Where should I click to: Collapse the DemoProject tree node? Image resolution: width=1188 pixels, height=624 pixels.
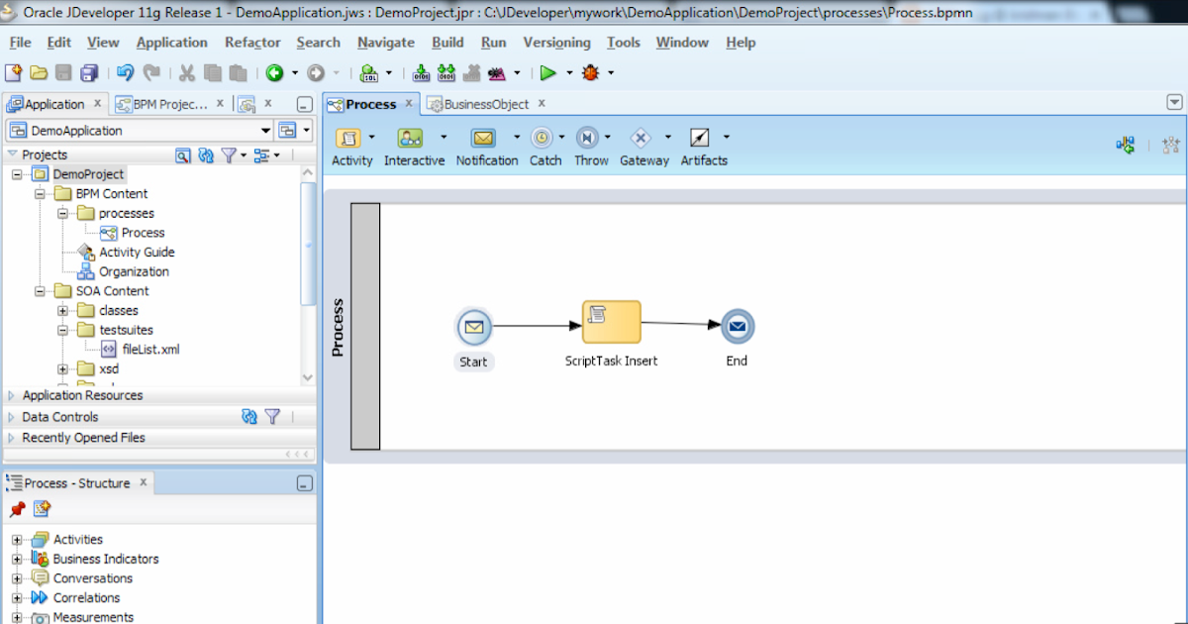[x=17, y=174]
